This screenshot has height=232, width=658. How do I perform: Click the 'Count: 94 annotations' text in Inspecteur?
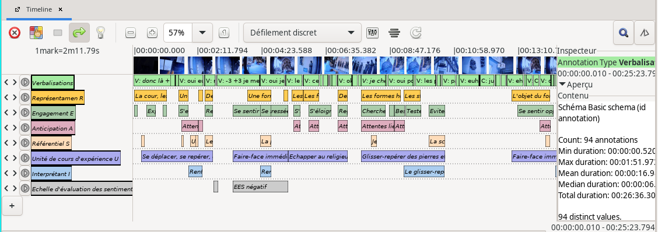click(x=598, y=140)
